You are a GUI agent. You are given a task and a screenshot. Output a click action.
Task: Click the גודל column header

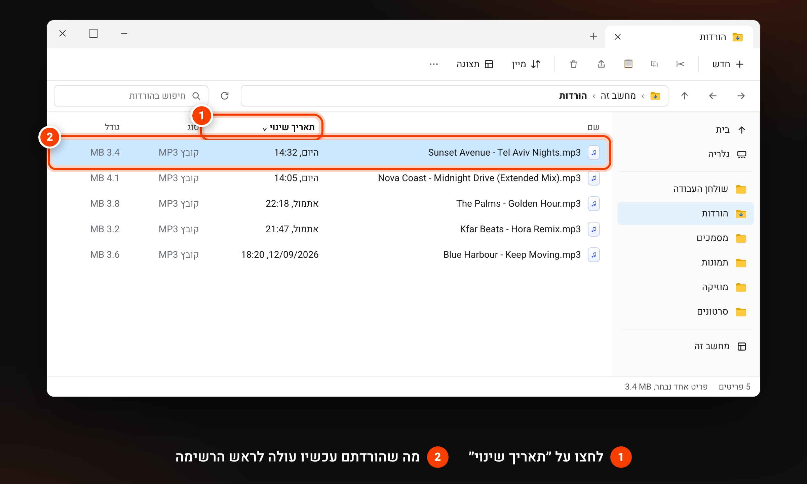point(112,127)
